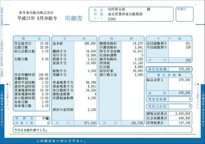The width and height of the screenshot is (205, 144).
Task: Click the 欠勤日数 label
Action: click(21, 59)
